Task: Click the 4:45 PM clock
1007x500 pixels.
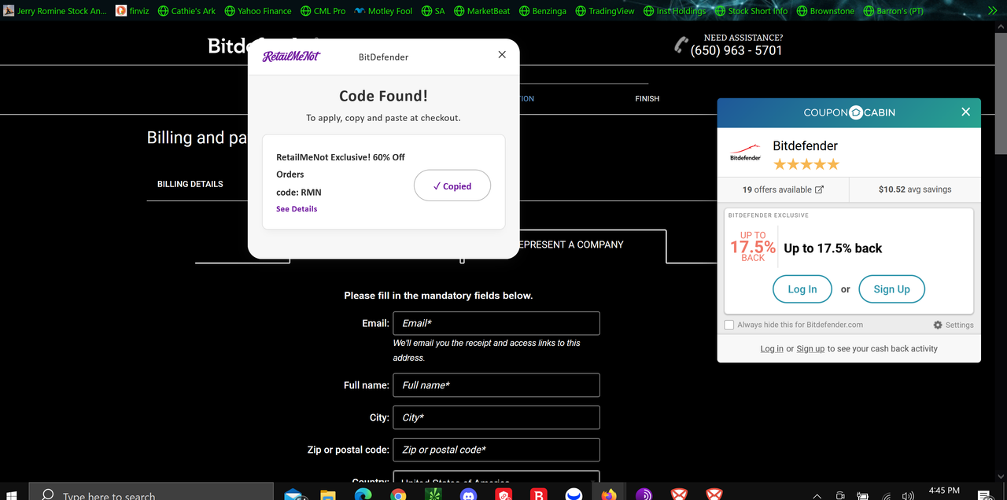Action: point(944,491)
